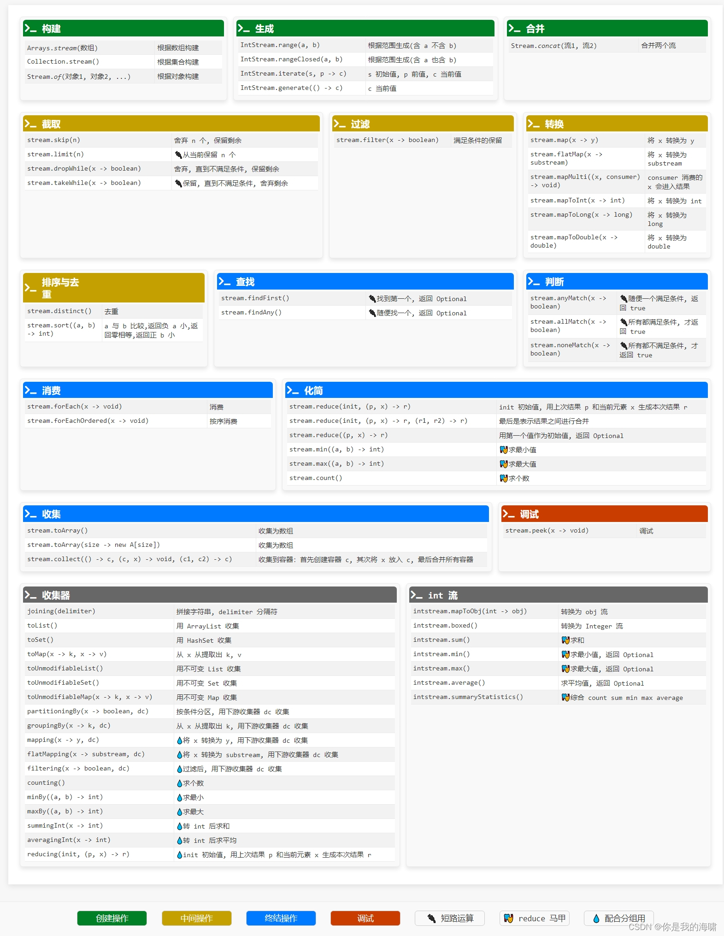Click the stream.forEachOrdered(x -> void) cell
Image resolution: width=724 pixels, height=936 pixels.
coord(116,421)
